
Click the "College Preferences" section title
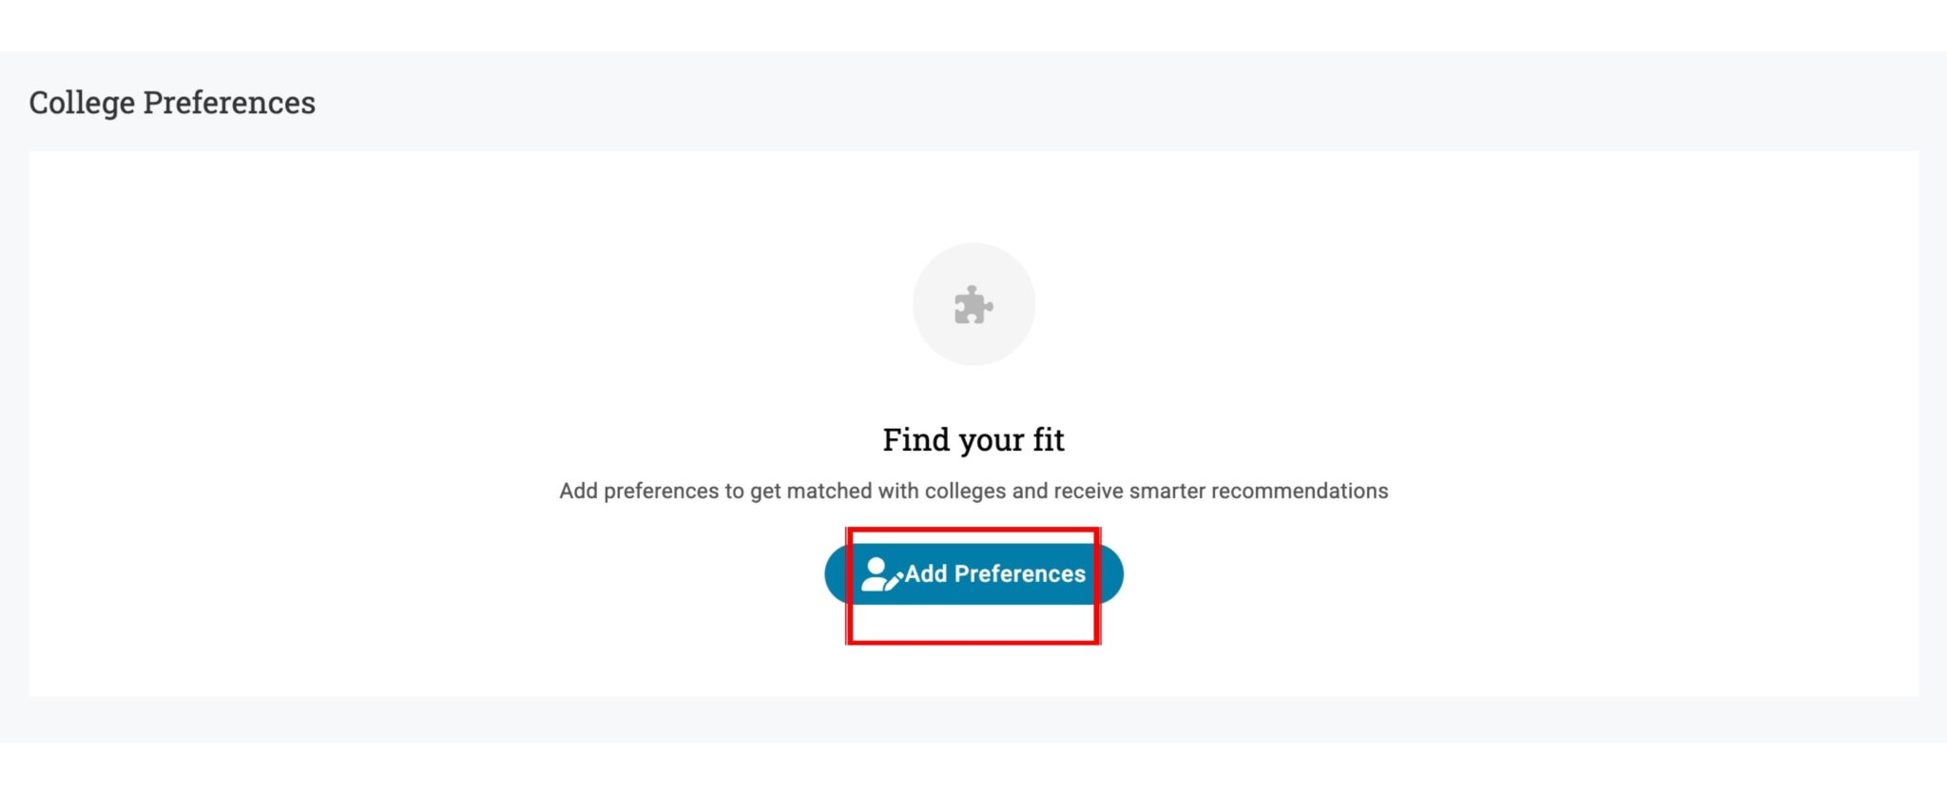click(172, 103)
